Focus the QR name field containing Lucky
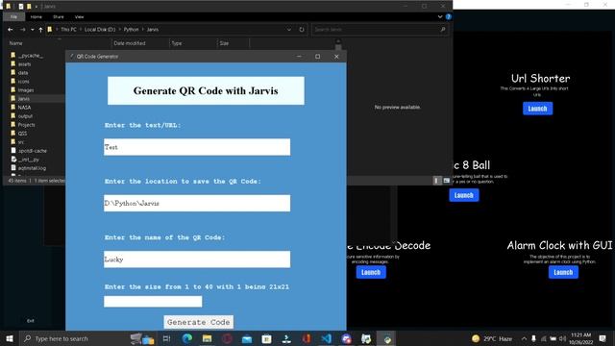 coord(197,259)
